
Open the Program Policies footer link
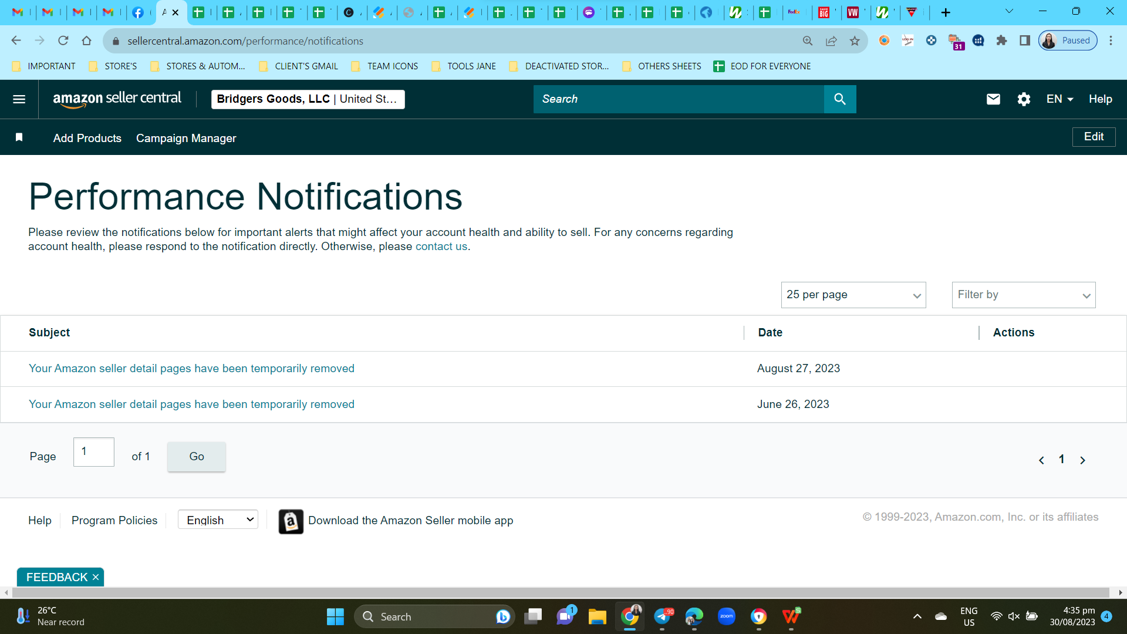(x=114, y=521)
